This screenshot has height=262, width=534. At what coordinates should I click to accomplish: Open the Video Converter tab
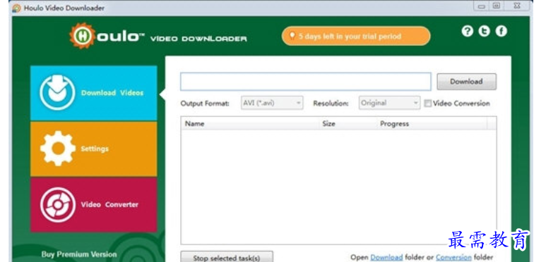tap(94, 205)
